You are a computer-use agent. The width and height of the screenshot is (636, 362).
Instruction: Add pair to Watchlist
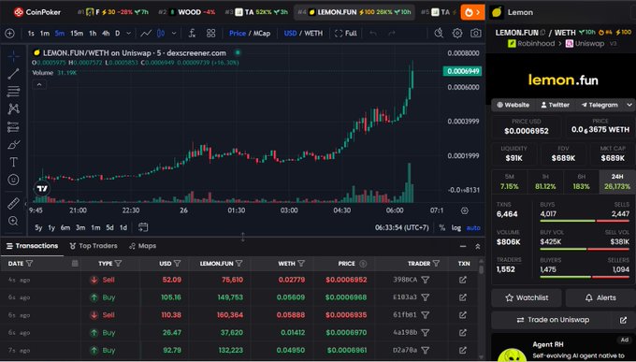click(x=527, y=297)
